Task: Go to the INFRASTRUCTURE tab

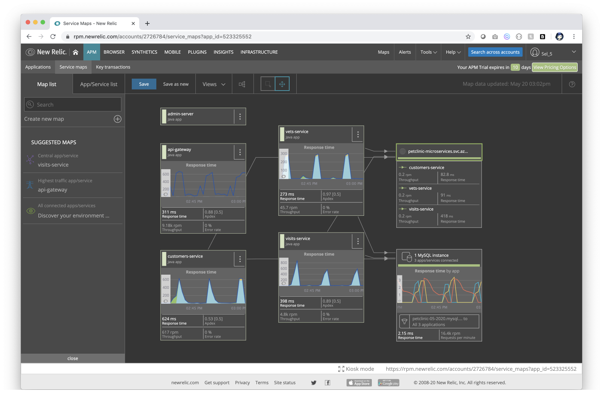Action: [259, 52]
